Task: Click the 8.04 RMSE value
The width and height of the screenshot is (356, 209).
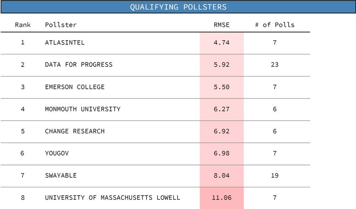Action: (x=222, y=175)
